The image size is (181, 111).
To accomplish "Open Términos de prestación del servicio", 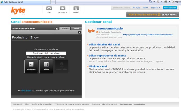I will (72, 104).
